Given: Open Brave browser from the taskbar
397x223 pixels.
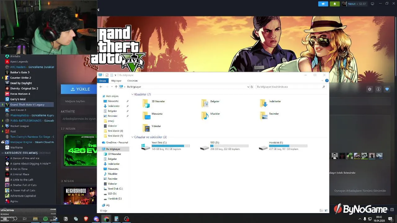Looking at the screenshot, I should point(86,219).
